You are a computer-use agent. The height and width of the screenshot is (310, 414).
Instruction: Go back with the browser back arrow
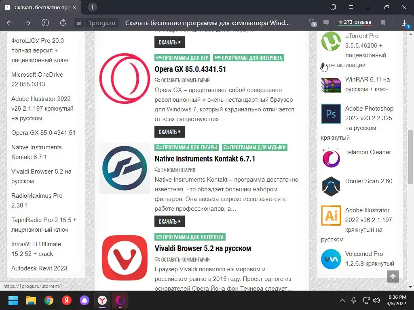pos(10,23)
